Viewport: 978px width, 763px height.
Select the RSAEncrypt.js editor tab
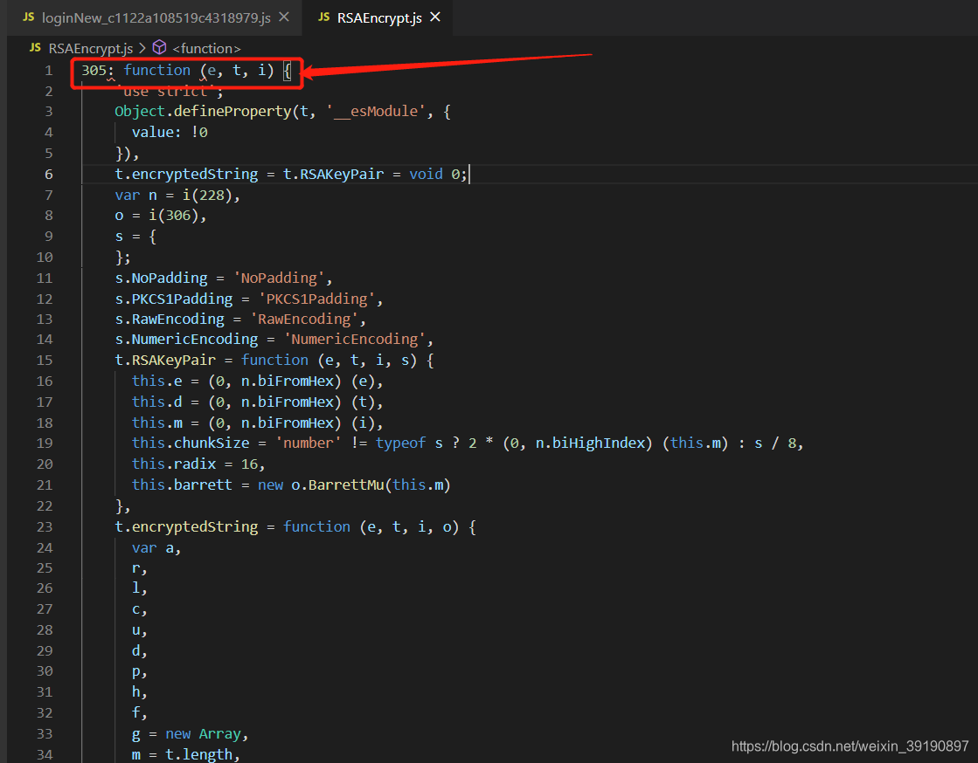[x=379, y=17]
